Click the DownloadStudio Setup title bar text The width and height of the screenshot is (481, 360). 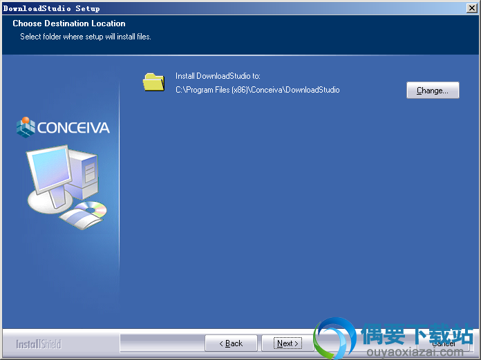[52, 8]
